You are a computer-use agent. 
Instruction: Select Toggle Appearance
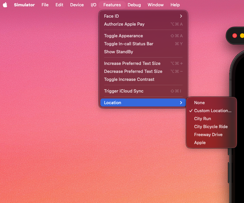coord(143,36)
